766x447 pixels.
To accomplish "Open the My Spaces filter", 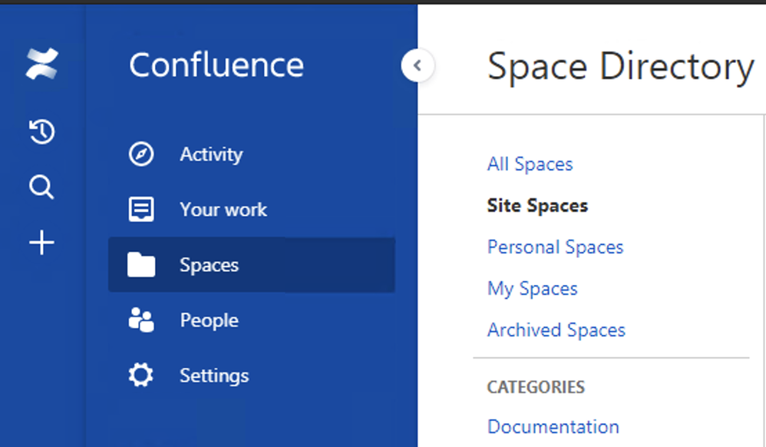I will [533, 289].
